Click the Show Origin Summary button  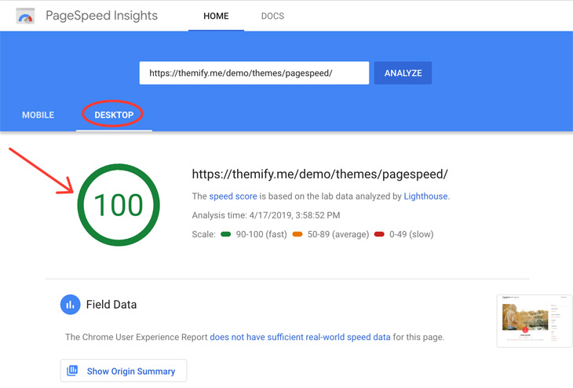123,371
